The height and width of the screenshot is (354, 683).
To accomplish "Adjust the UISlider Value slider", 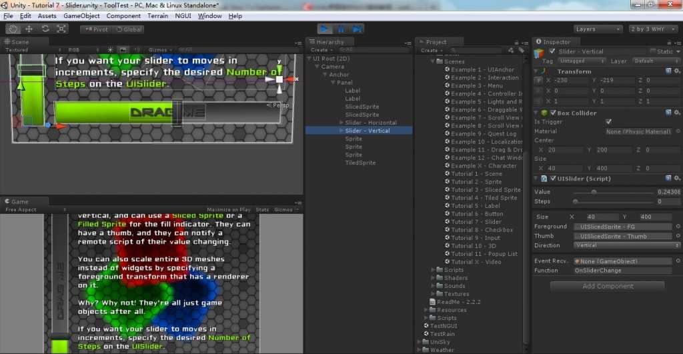I will (x=614, y=192).
